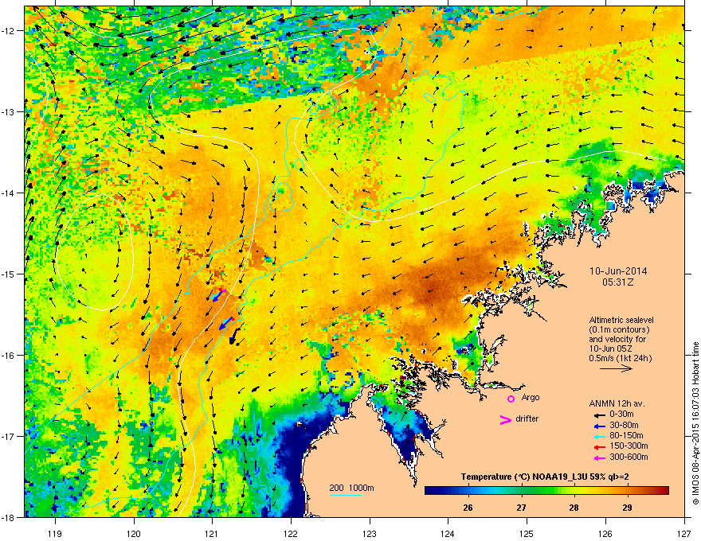Image resolution: width=701 pixels, height=541 pixels.
Task: Click the '10-Jun 05Z' legend line
Action: (610, 348)
